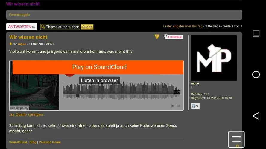
Task: Open the hamburger menu at the bottom right
Action: pos(236,139)
